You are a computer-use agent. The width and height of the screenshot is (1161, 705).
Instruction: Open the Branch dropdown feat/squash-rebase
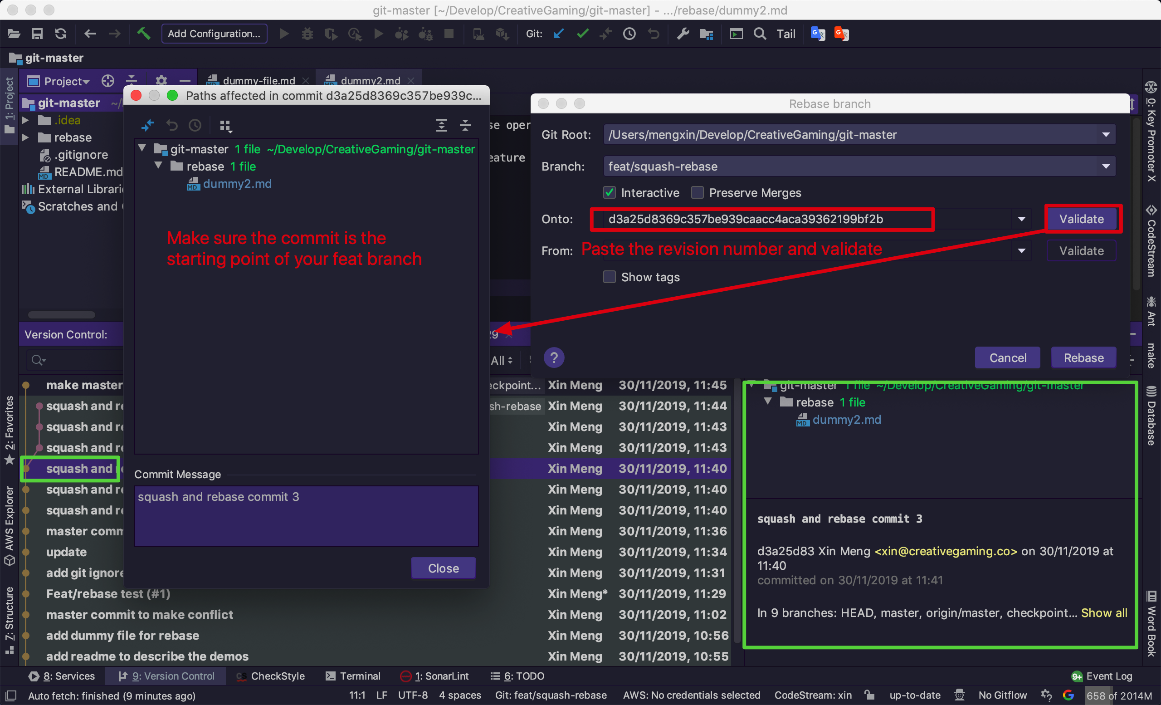coord(859,166)
